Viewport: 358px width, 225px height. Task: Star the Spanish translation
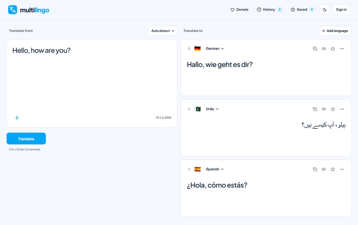333,169
